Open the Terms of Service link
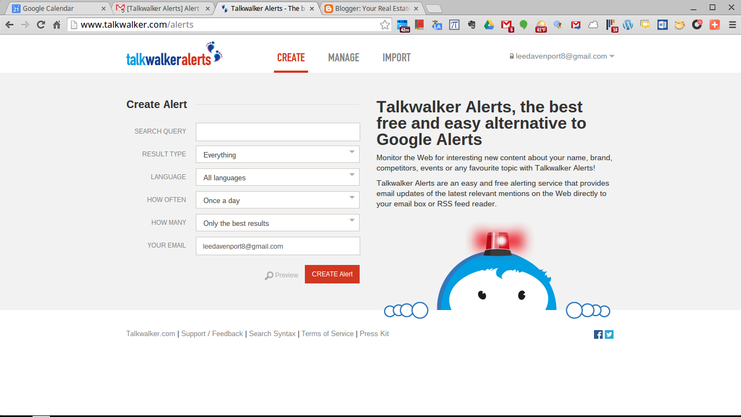Screen dimensions: 741x417 click(x=328, y=334)
